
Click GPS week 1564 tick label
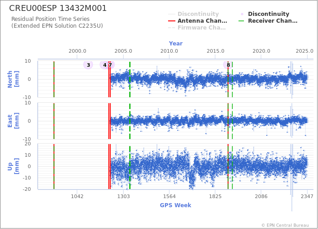click(x=169, y=196)
